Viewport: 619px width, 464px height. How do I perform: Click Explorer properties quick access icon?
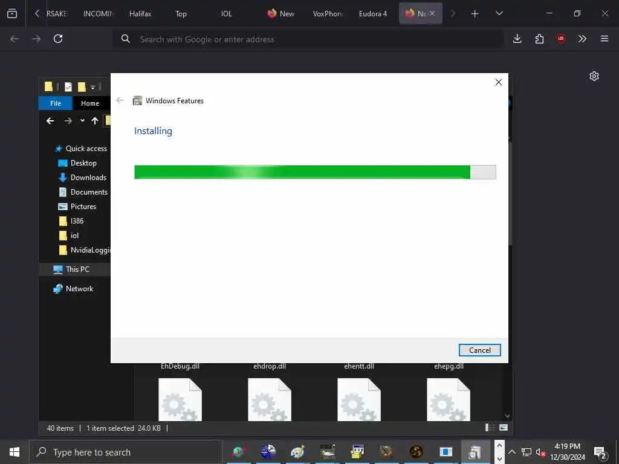coord(68,87)
